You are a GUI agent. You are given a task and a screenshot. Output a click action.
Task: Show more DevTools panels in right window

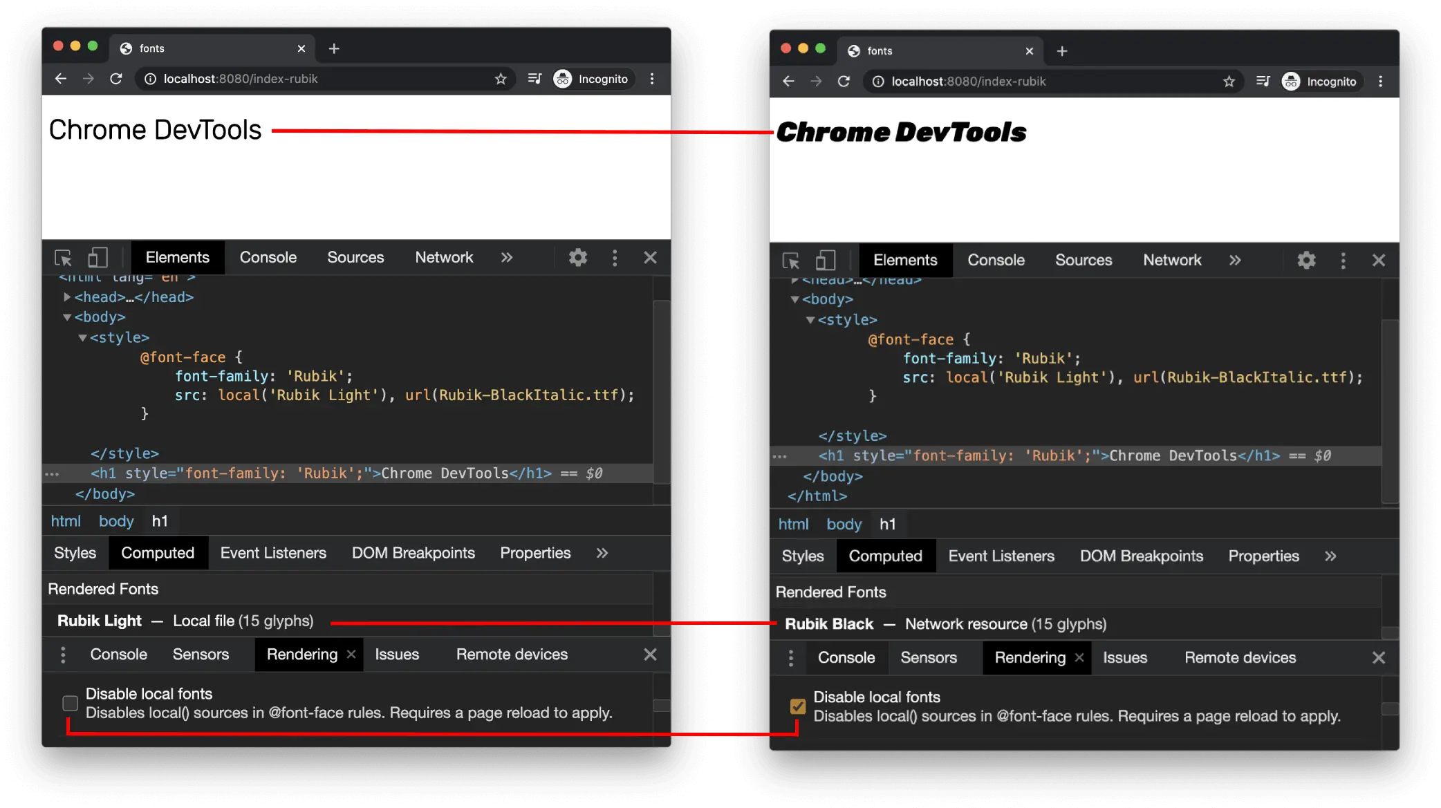(1235, 261)
